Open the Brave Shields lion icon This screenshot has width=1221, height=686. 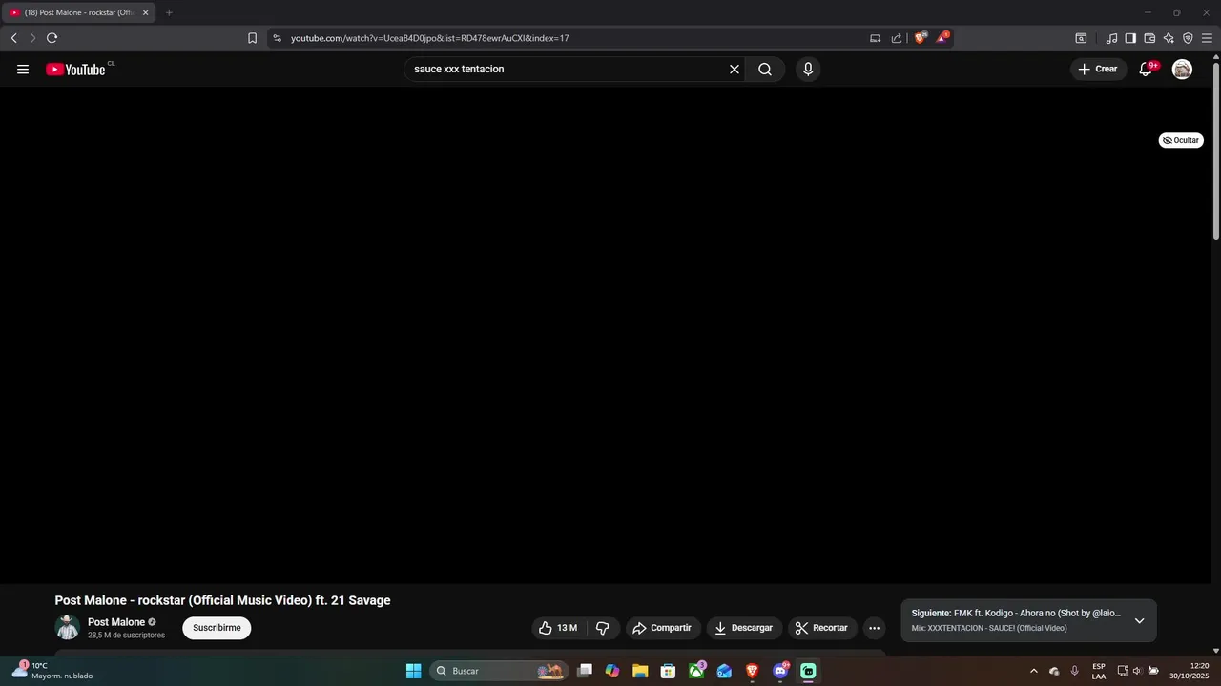[921, 38]
